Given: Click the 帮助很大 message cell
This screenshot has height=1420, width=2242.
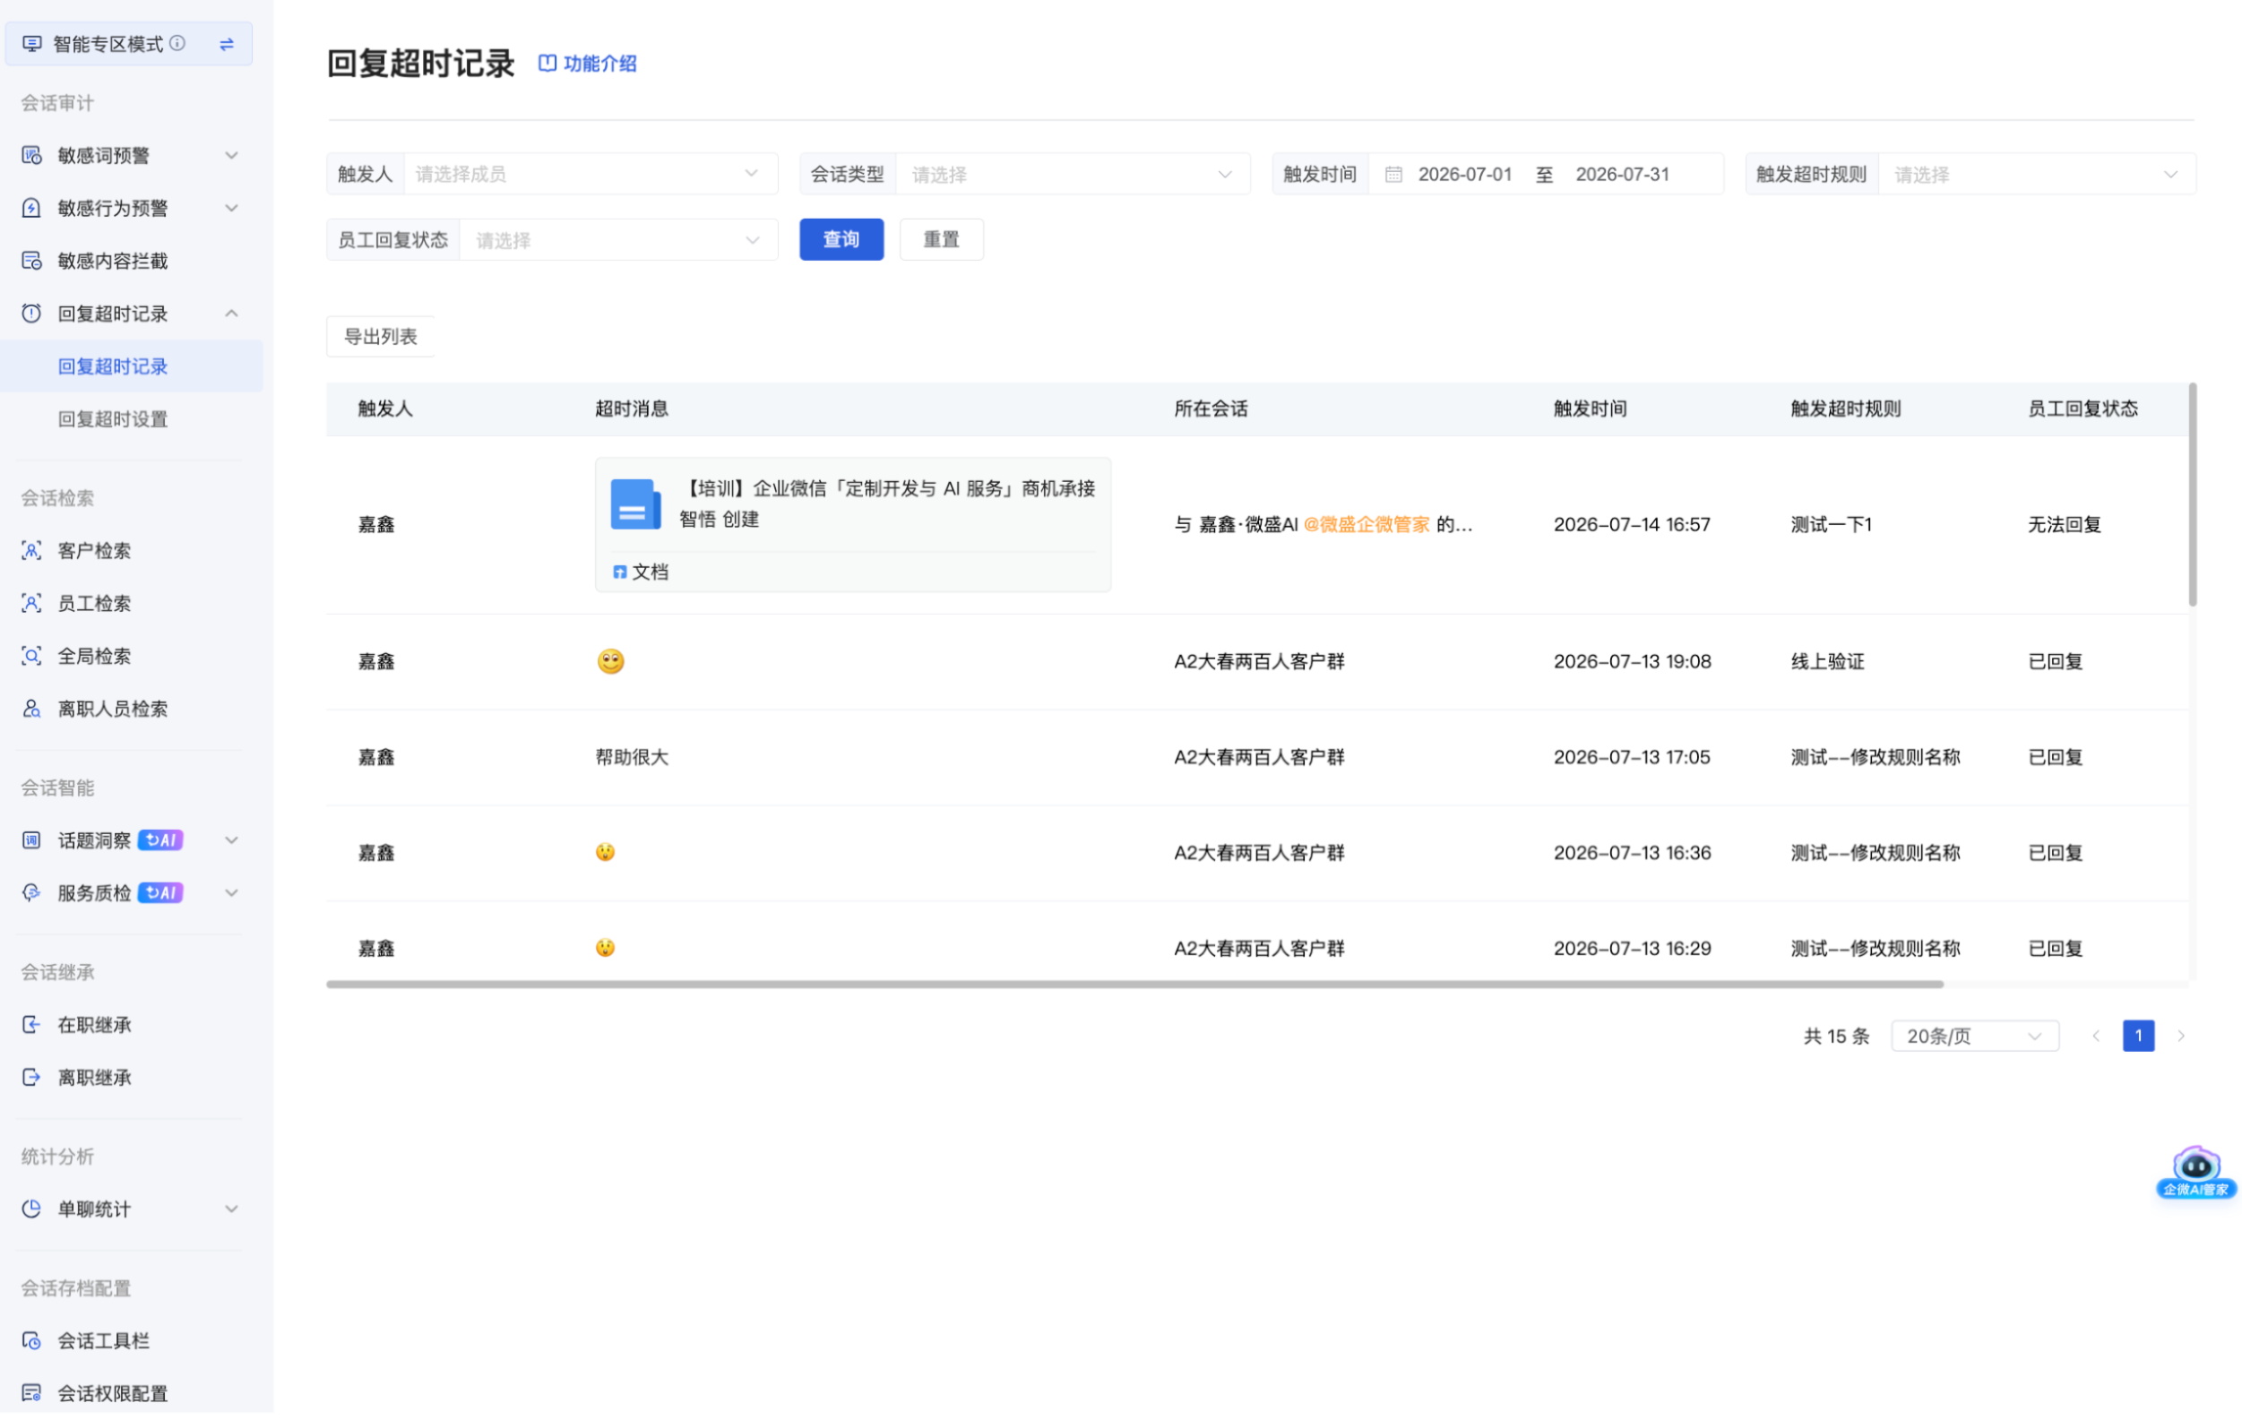Looking at the screenshot, I should pyautogui.click(x=633, y=757).
